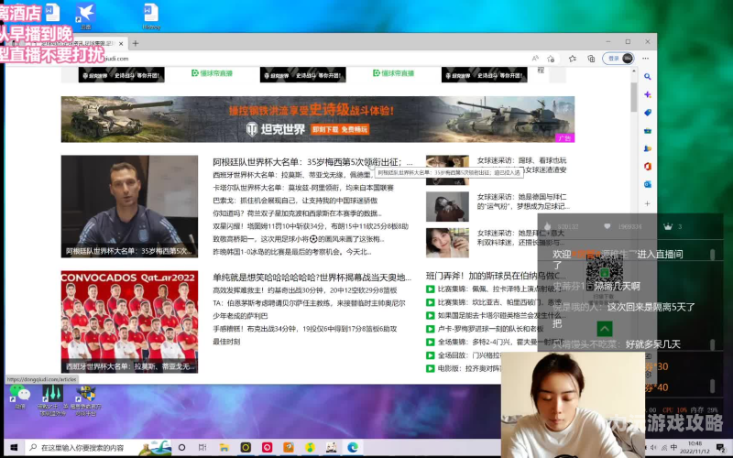The image size is (733, 458).
Task: Open the first 懂球帝直播 link at top
Action: pos(213,73)
